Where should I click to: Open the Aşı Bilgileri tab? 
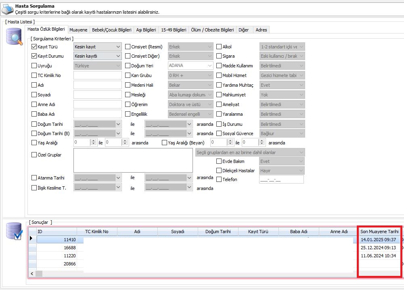(x=146, y=30)
